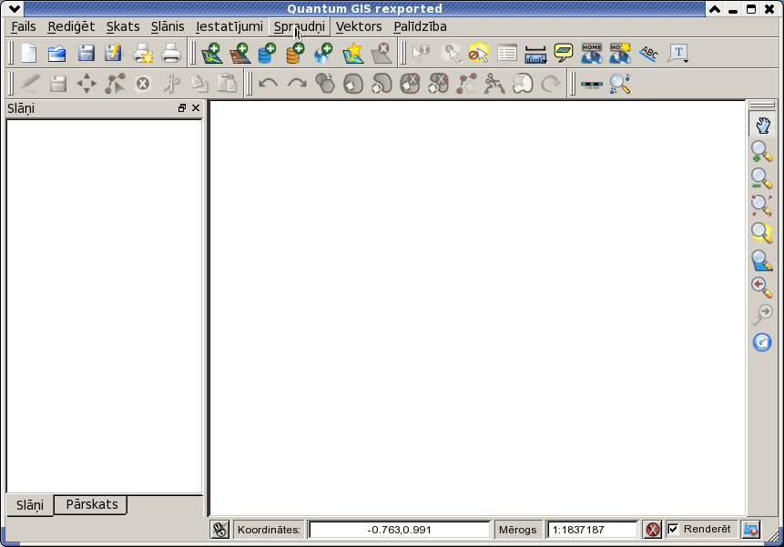Image resolution: width=784 pixels, height=547 pixels.
Task: Toggle the Renderēt checkbox
Action: pos(674,529)
